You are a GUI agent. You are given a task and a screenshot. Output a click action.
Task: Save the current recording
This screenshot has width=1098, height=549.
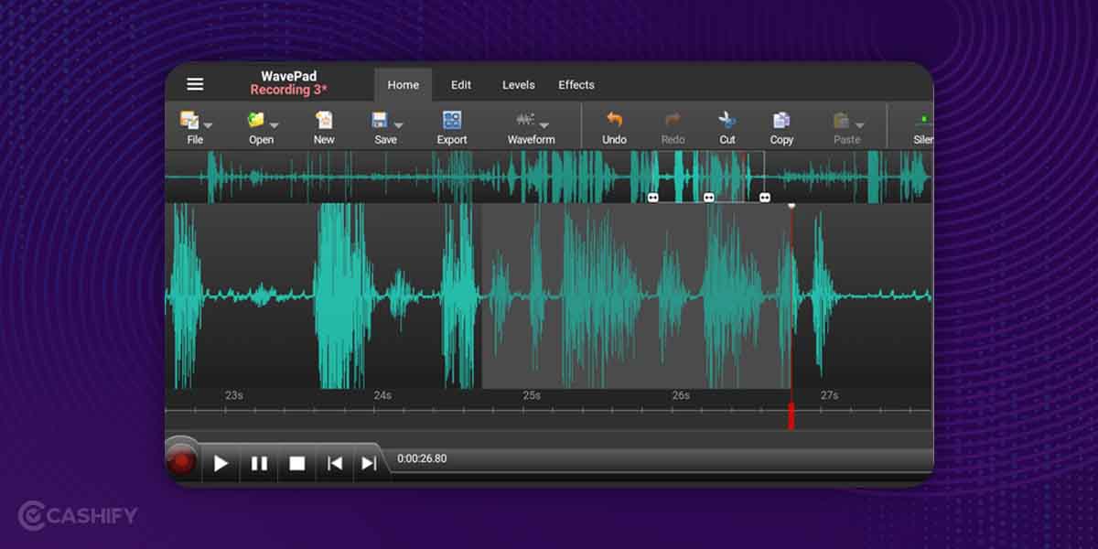click(382, 126)
